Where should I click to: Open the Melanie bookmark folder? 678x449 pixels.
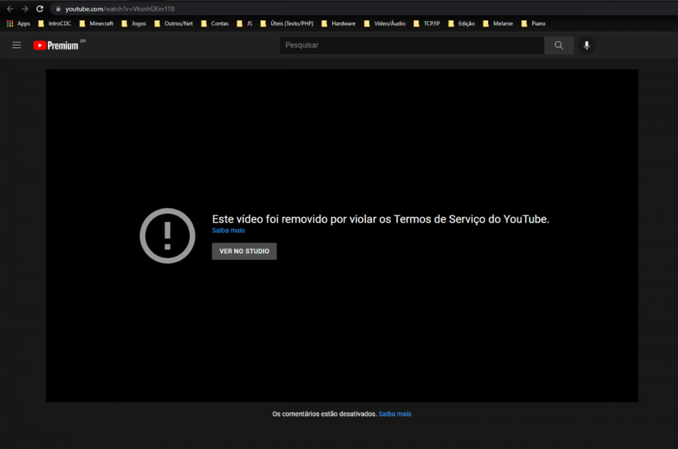(498, 23)
